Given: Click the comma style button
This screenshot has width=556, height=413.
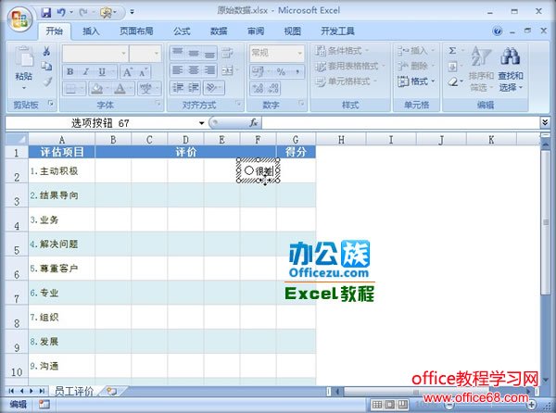Looking at the screenshot, I should 297,71.
